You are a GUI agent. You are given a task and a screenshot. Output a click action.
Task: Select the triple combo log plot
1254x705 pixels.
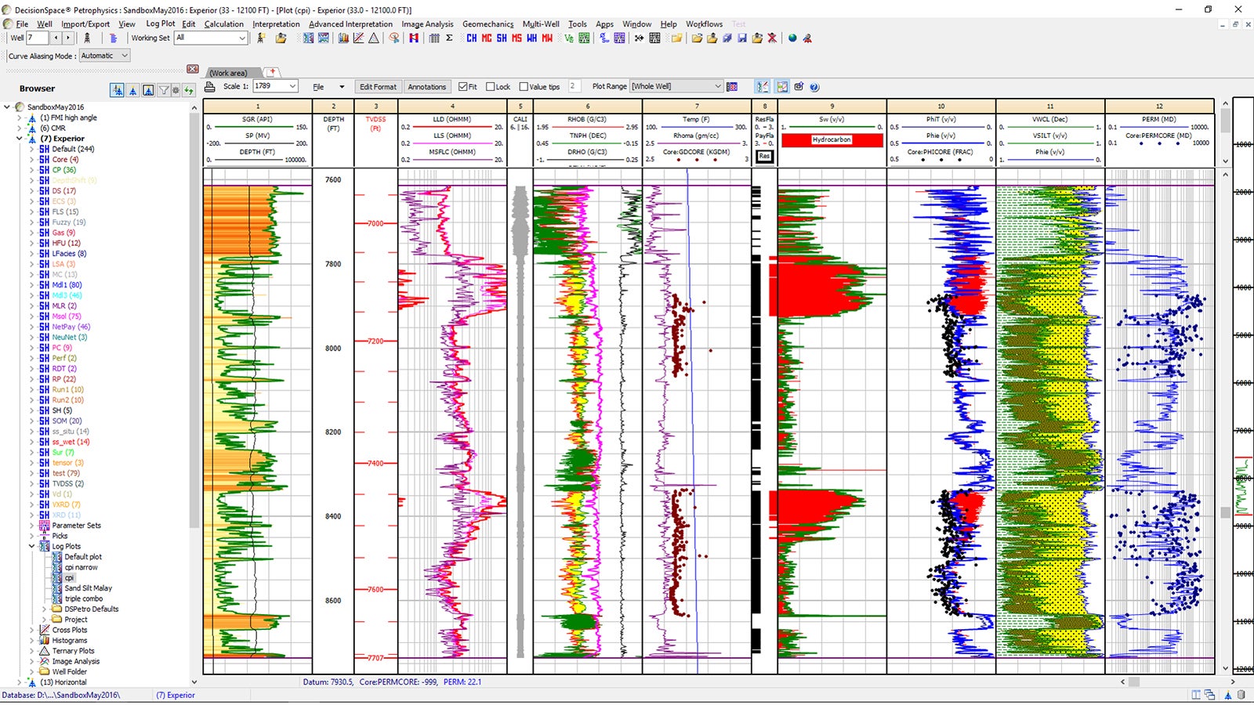point(84,598)
